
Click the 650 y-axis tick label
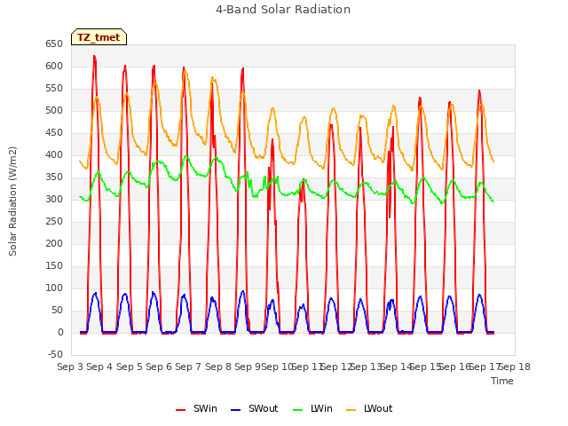pos(54,44)
